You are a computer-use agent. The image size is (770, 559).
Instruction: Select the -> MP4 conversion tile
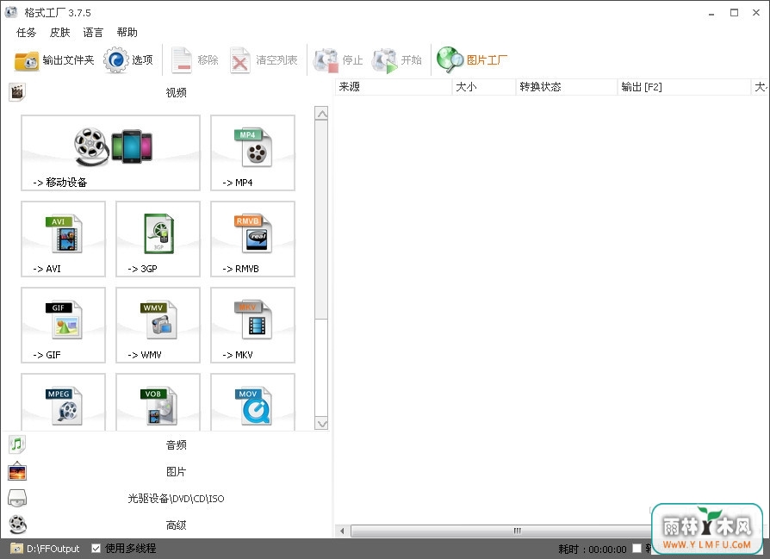pyautogui.click(x=253, y=152)
